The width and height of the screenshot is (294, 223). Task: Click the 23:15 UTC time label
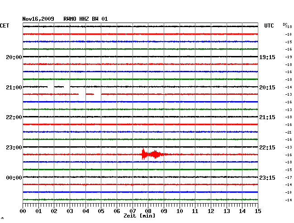coord(267,178)
